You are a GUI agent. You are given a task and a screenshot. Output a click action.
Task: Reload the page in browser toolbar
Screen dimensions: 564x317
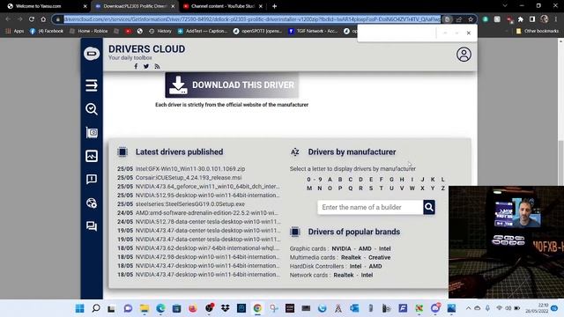[32, 19]
